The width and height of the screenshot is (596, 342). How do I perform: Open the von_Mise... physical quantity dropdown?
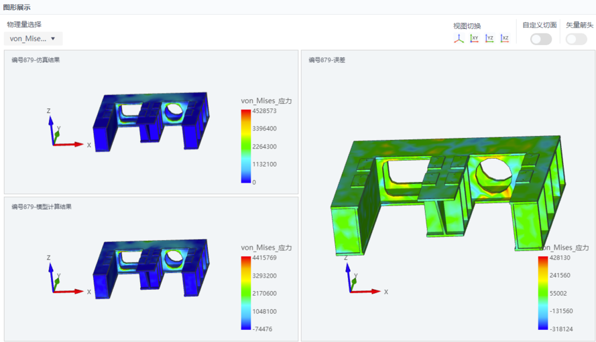33,39
